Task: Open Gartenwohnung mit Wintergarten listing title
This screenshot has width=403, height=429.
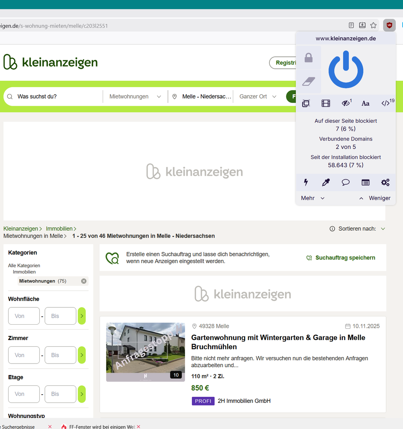Action: tap(278, 342)
